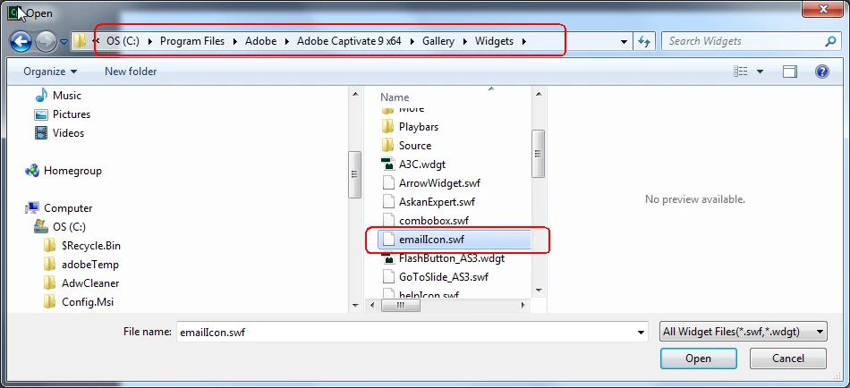Click the Pictures library icon
The height and width of the screenshot is (388, 850).
click(x=41, y=114)
